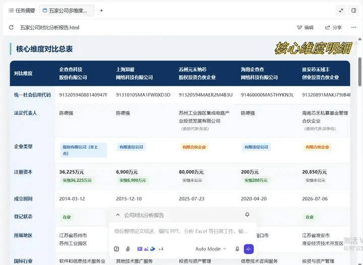The height and width of the screenshot is (265, 363).
Task: Collapse the 公司对比分析报告 chat panel chevron
Action: [x=118, y=215]
